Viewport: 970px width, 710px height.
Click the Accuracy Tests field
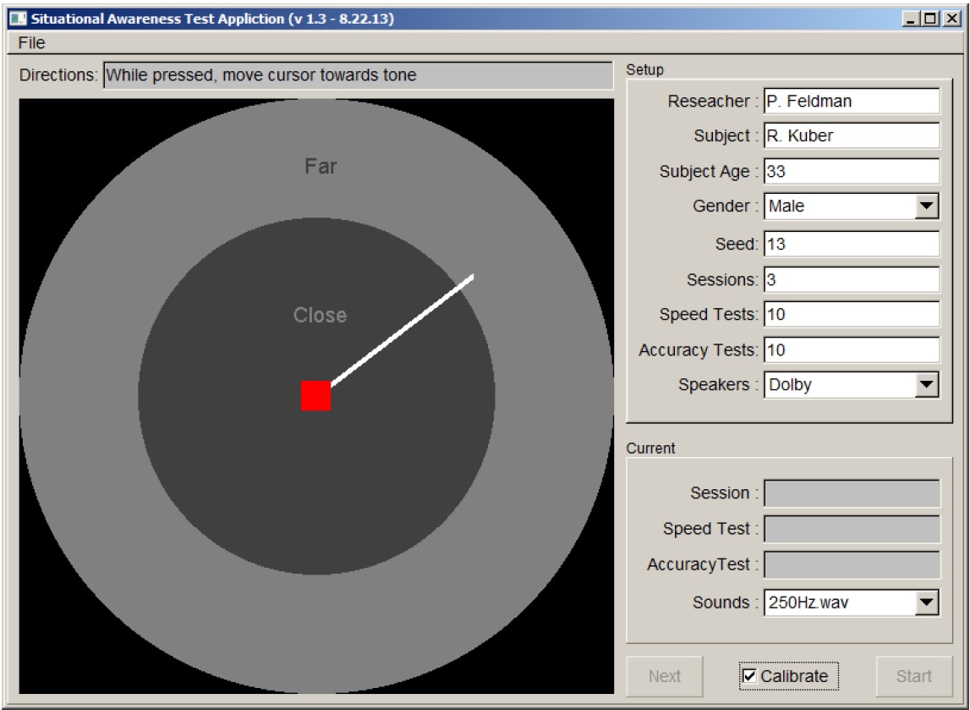click(852, 349)
